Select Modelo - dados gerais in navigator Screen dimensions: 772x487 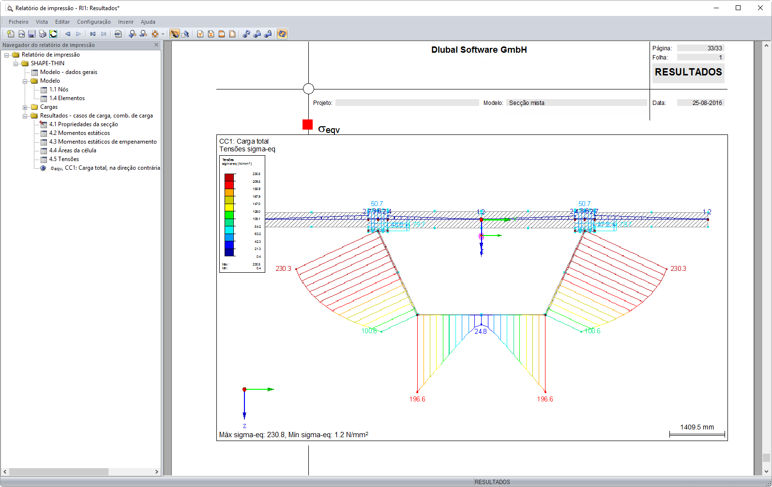pyautogui.click(x=69, y=72)
